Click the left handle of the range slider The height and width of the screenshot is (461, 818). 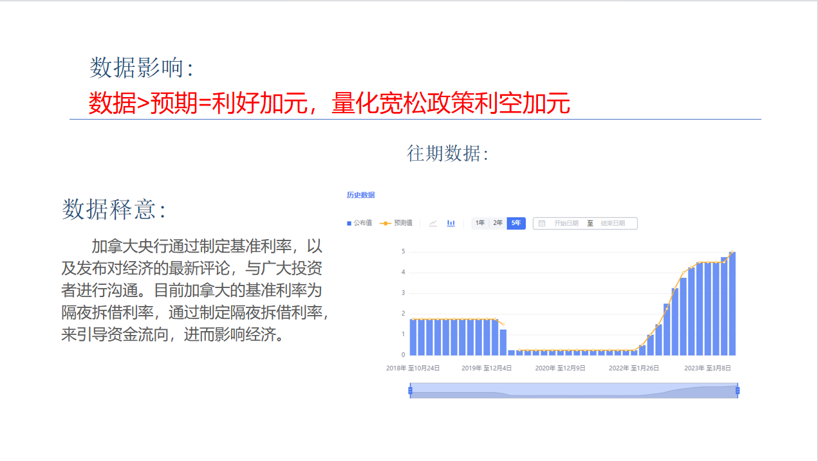point(410,390)
